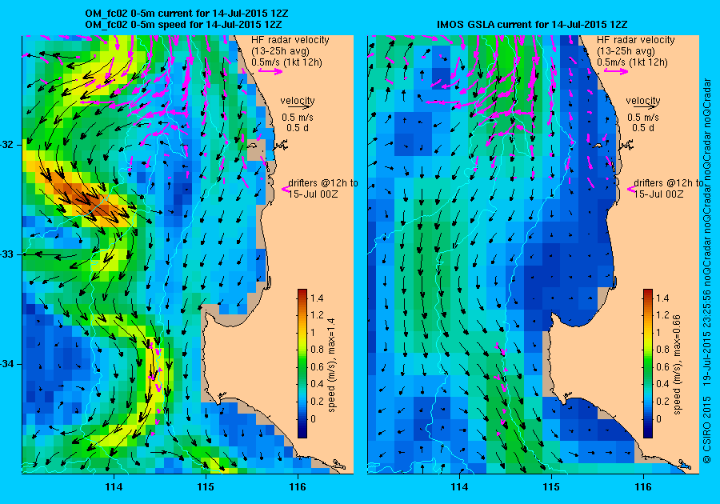
Task: Click '15-Jul 00Z' text on right map
Action: click(x=658, y=194)
